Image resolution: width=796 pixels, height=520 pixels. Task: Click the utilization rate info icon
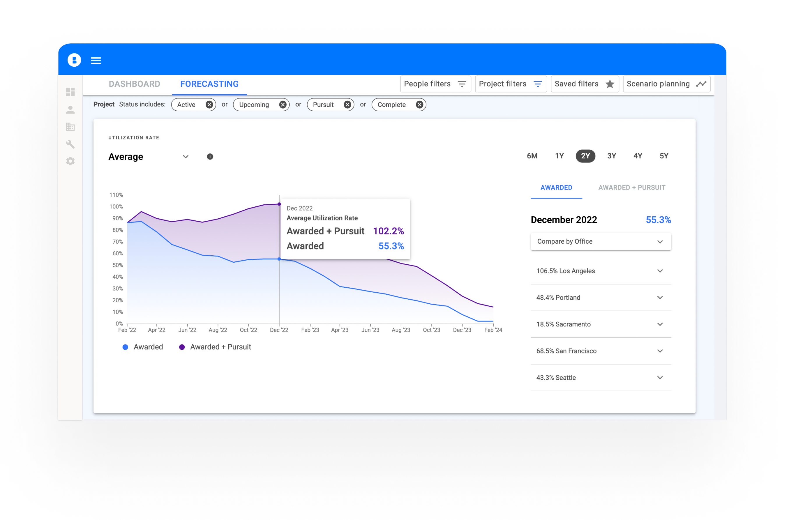point(210,157)
